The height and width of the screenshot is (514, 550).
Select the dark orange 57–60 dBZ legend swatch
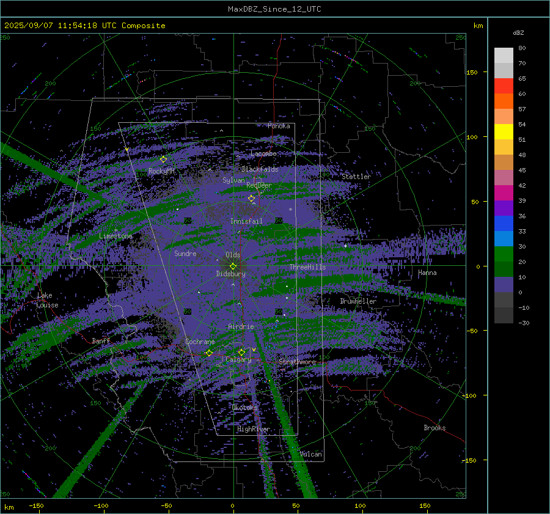[x=504, y=101]
